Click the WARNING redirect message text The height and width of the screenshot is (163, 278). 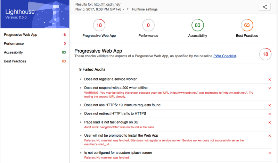point(169,95)
